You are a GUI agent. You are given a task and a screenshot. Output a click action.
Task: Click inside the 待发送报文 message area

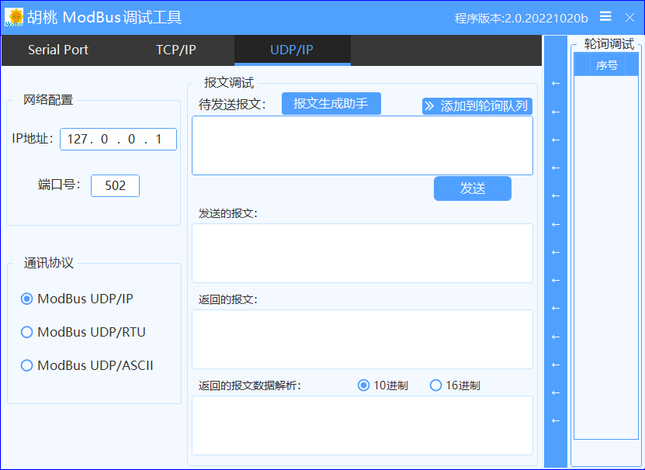pyautogui.click(x=361, y=145)
